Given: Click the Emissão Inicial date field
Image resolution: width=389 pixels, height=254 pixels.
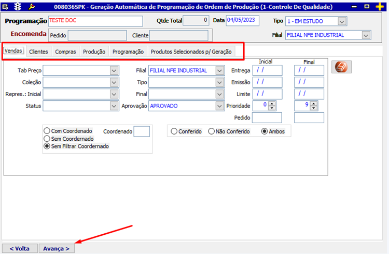Looking at the screenshot, I should pyautogui.click(x=267, y=82).
